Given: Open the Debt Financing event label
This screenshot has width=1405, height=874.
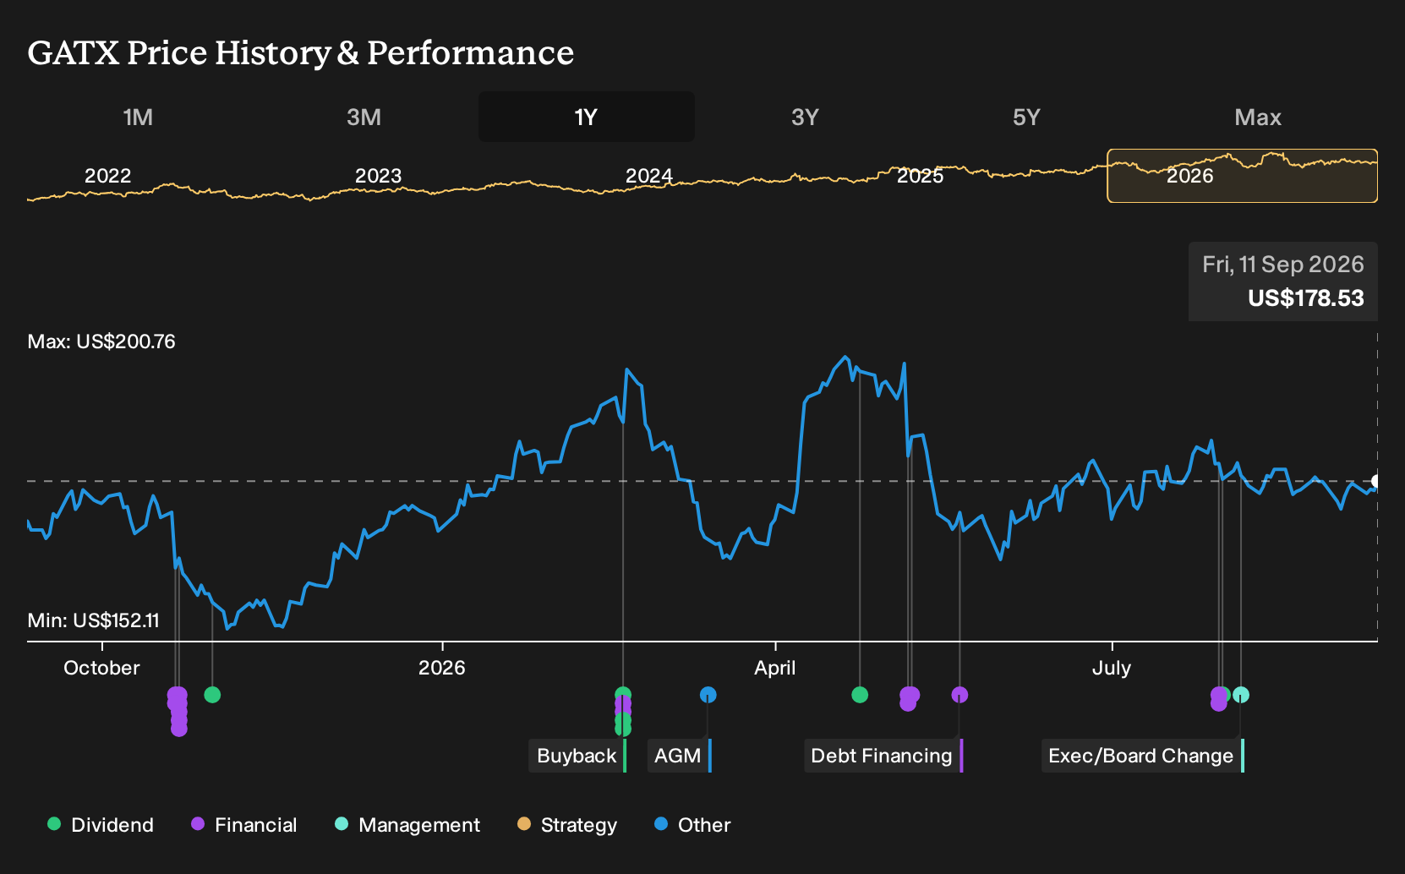Looking at the screenshot, I should click(x=883, y=756).
